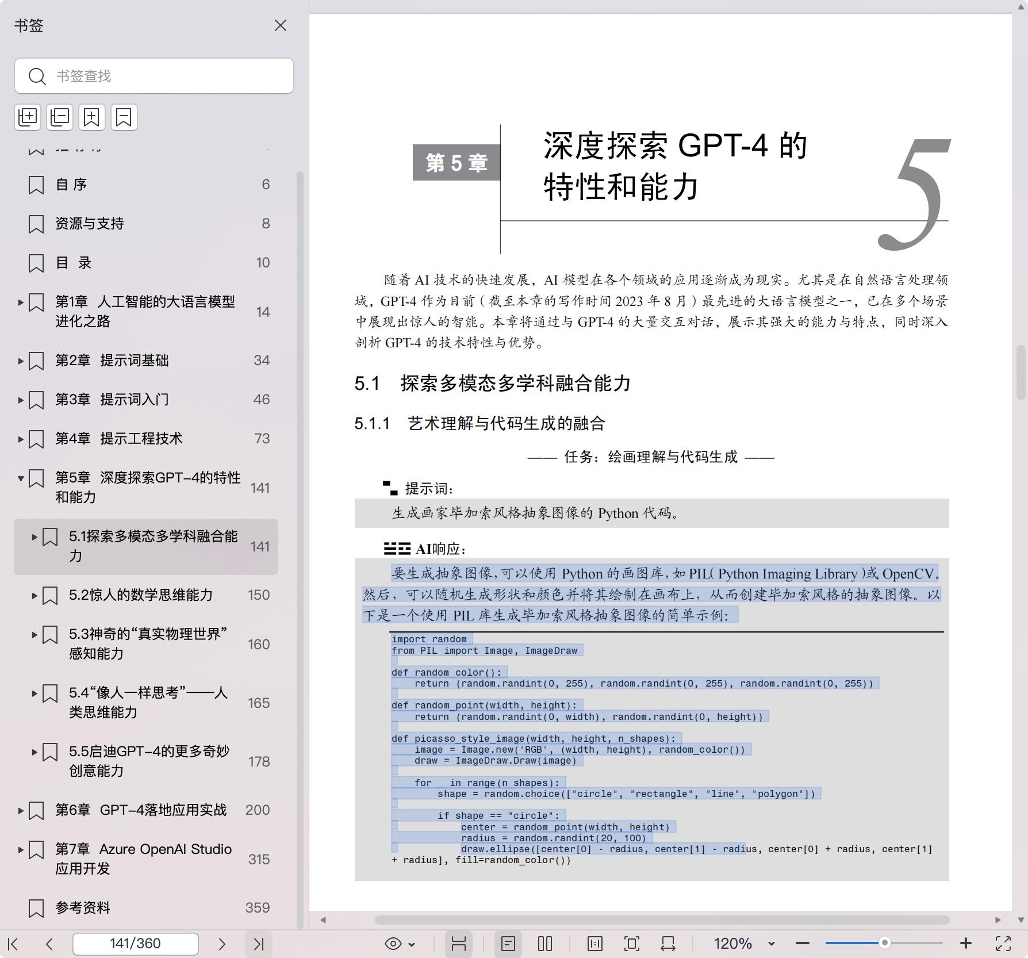This screenshot has width=1028, height=958.
Task: Delete bookmark icon
Action: click(124, 117)
